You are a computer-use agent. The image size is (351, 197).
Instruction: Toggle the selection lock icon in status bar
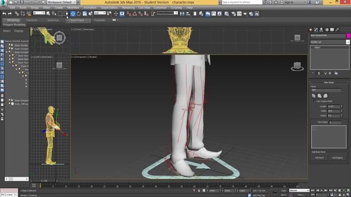(x=199, y=190)
